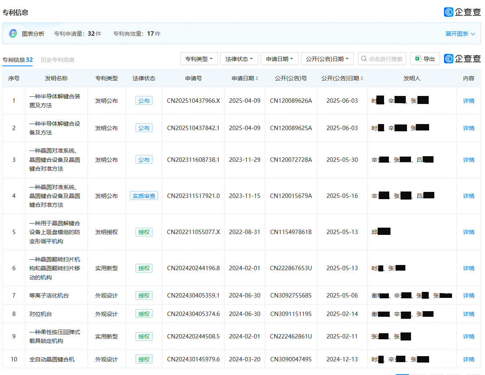Open 详情 for 等离子活化机台
The width and height of the screenshot is (485, 375).
point(469,296)
